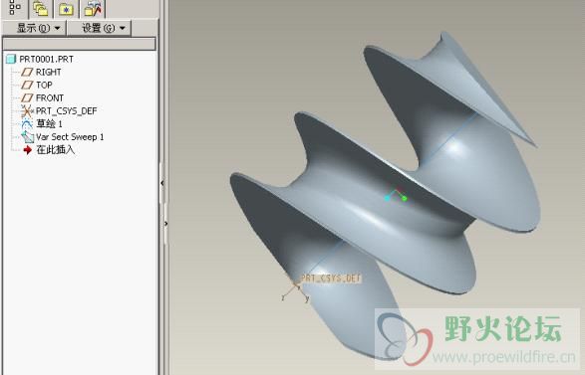Select PRT_CSYS_DEF coordinate system icon

click(x=27, y=111)
